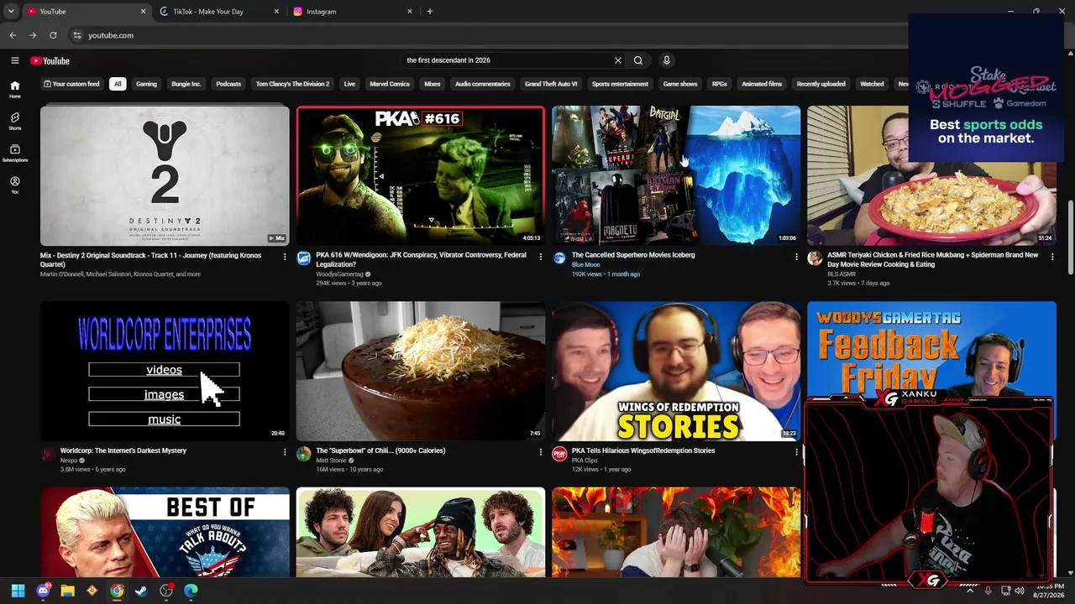Viewport: 1075px width, 604px height.
Task: Close the TikTok tab
Action: [x=276, y=12]
